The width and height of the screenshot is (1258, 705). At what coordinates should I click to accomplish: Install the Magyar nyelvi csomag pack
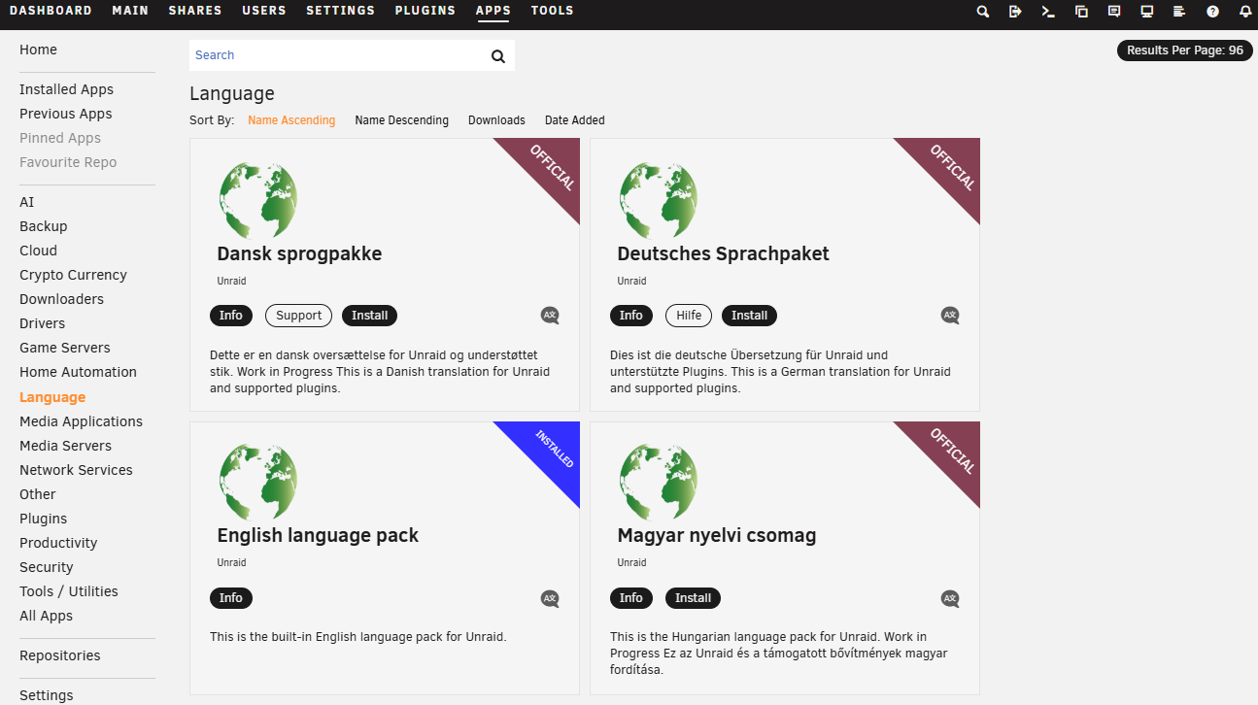pos(693,597)
